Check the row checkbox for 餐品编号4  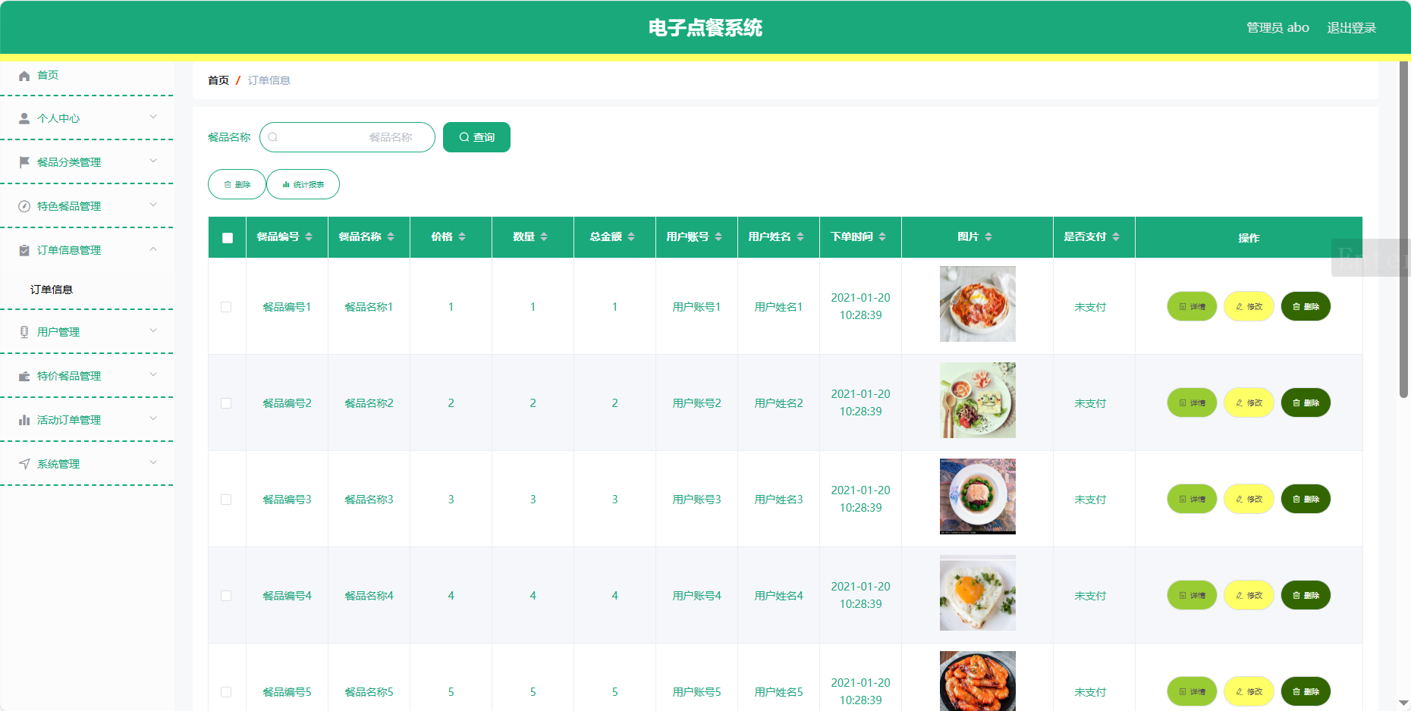[x=226, y=596]
